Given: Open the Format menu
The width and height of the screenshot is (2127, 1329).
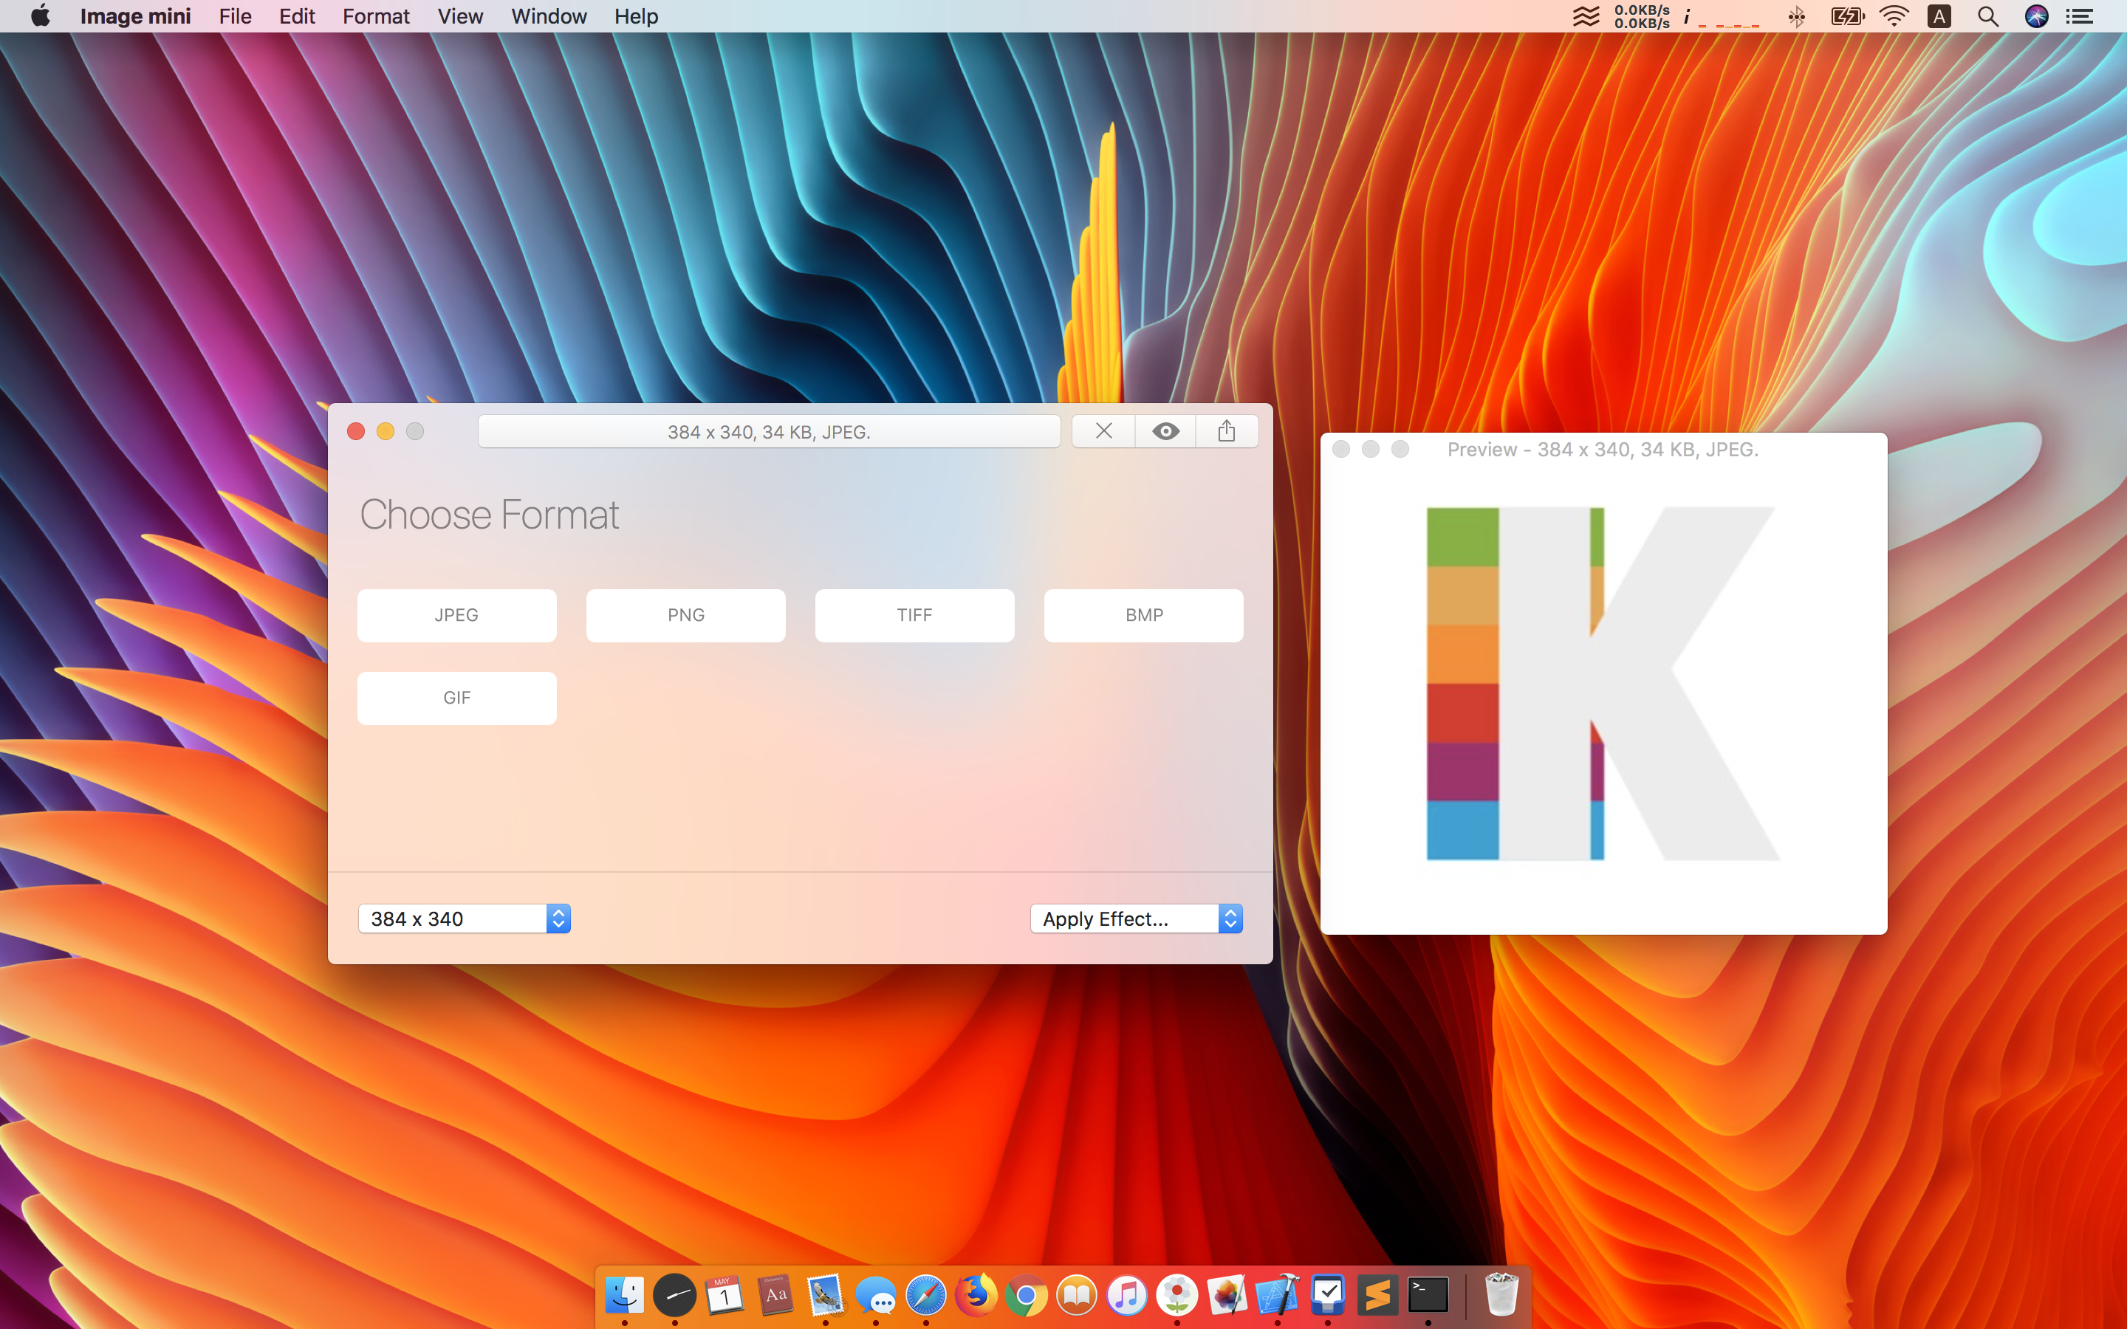Looking at the screenshot, I should pos(375,17).
